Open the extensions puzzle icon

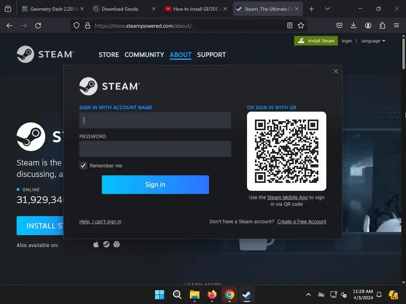382,25
